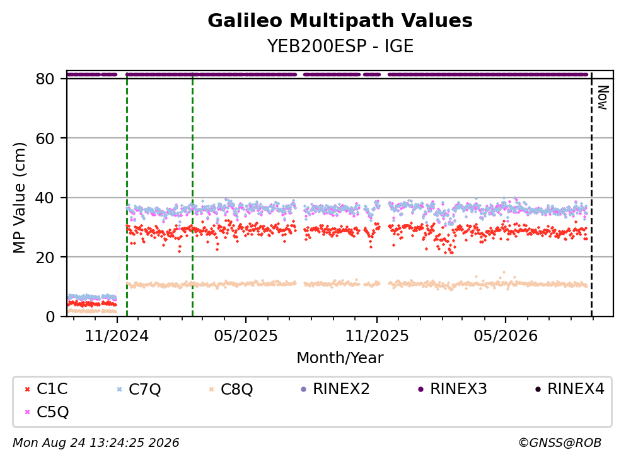Click the ©GNSS@ROB copyright text
This screenshot has height=462, width=626.
(560, 443)
